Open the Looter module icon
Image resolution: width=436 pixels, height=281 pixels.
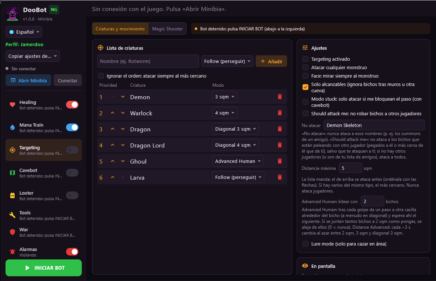tap(12, 195)
